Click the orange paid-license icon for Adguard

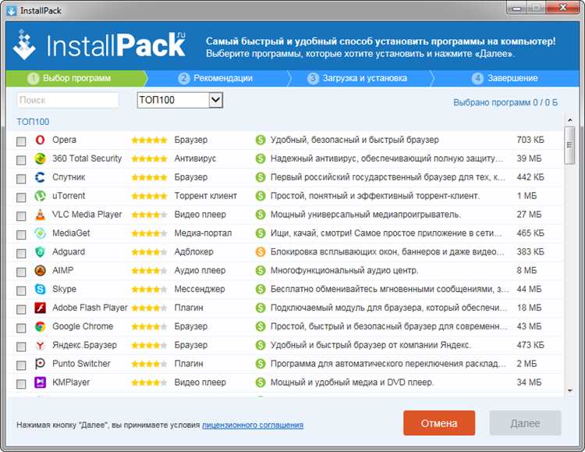coord(261,252)
